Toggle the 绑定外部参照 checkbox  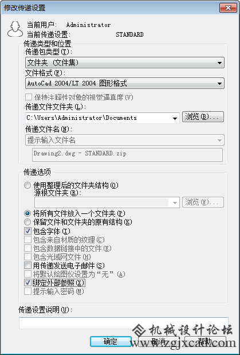point(27,283)
